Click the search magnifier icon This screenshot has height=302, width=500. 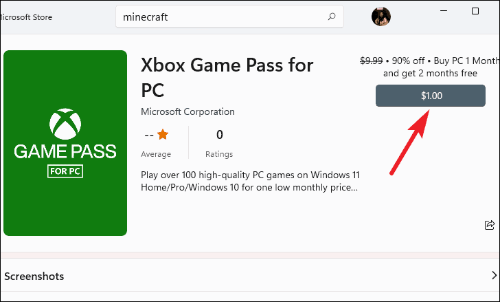[332, 17]
